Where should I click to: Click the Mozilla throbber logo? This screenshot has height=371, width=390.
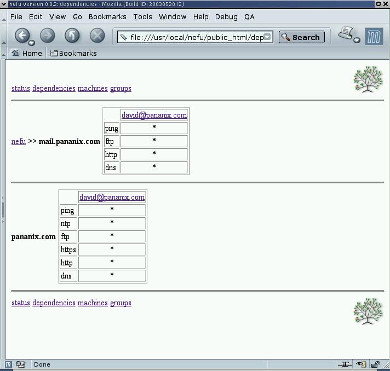[374, 36]
